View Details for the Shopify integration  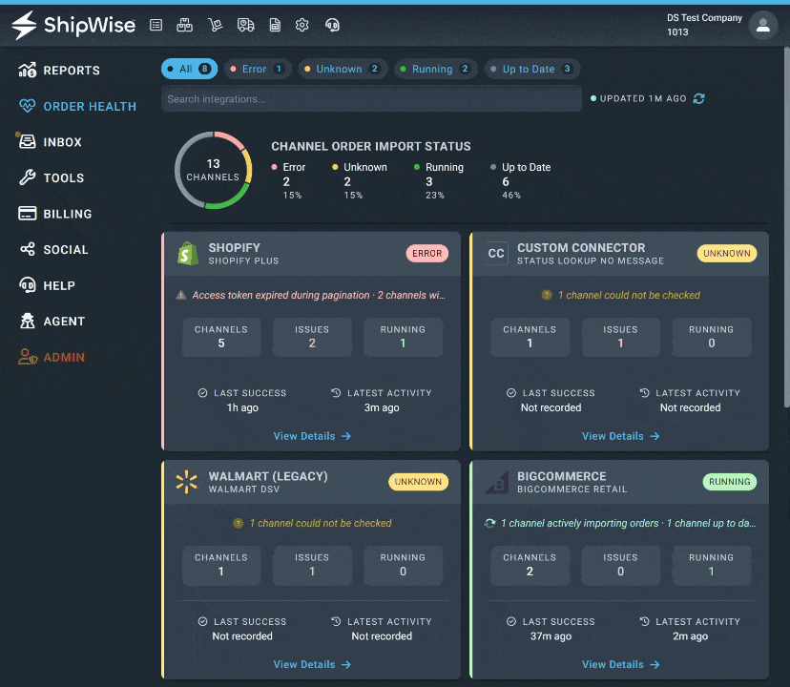(x=312, y=436)
